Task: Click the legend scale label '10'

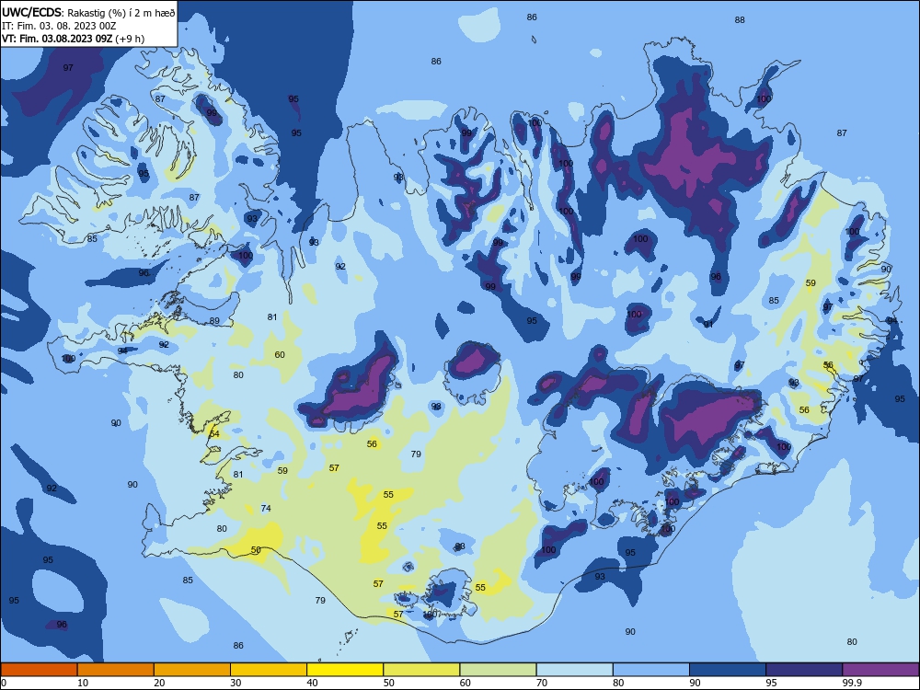Action: tap(83, 683)
